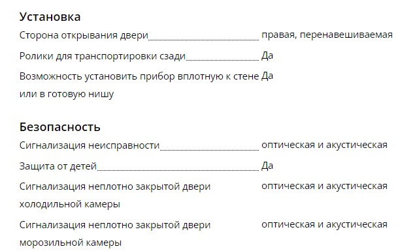Click dotted leader after Защита от детей
The width and height of the screenshot is (400, 251).
(178, 170)
